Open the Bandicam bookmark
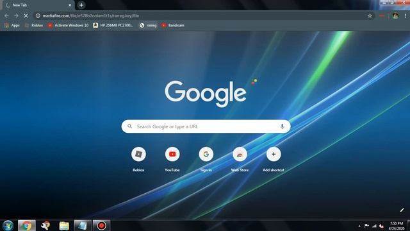This screenshot has height=231, width=410. click(173, 26)
